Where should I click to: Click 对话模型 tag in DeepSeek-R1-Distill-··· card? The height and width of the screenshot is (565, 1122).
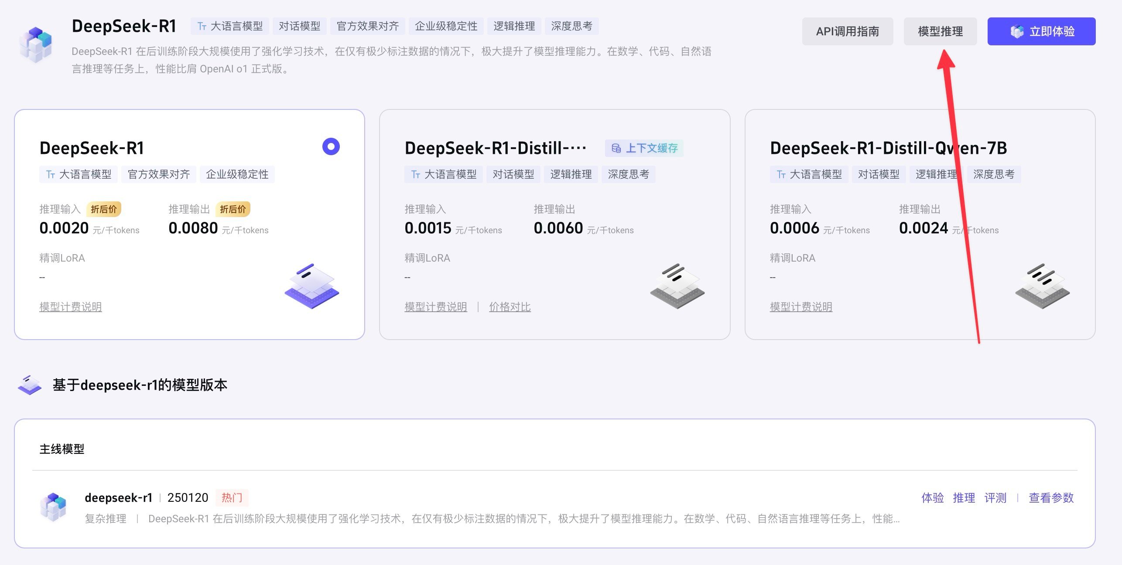tap(513, 174)
